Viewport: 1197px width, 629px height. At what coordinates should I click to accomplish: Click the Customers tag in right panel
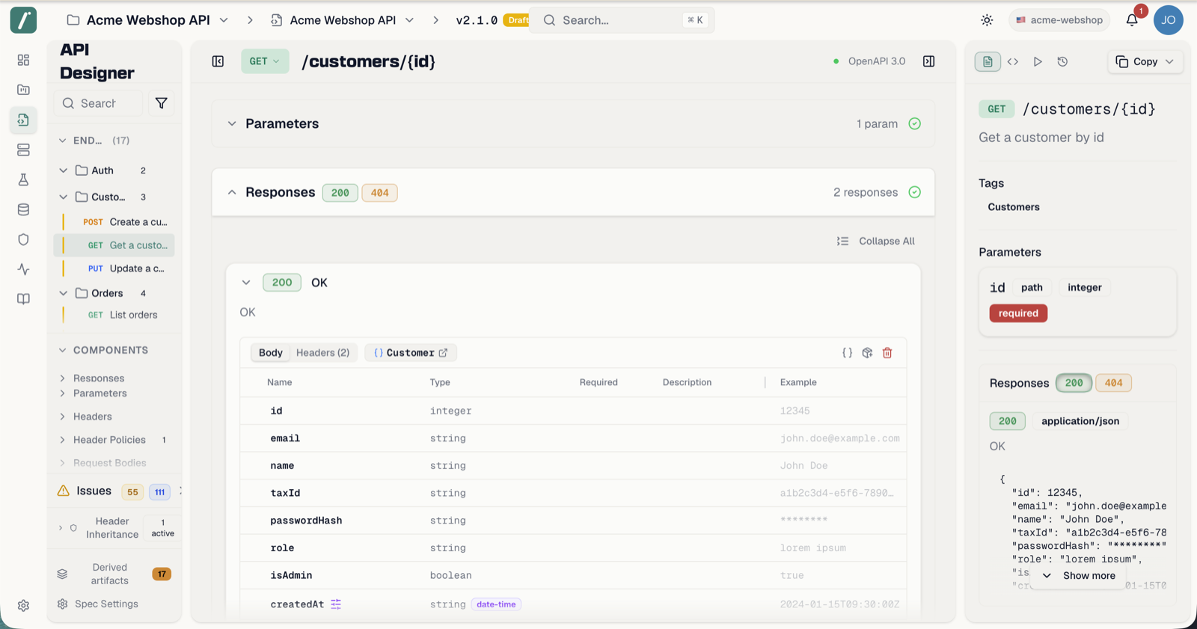pos(1014,207)
